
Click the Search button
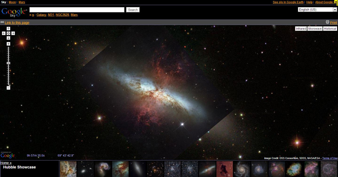133,10
